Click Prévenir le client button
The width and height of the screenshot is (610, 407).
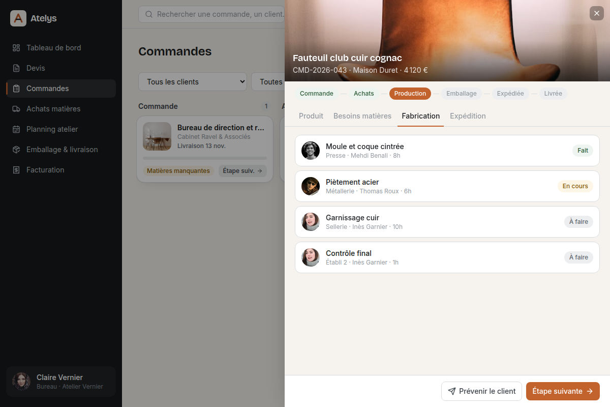[x=481, y=391]
